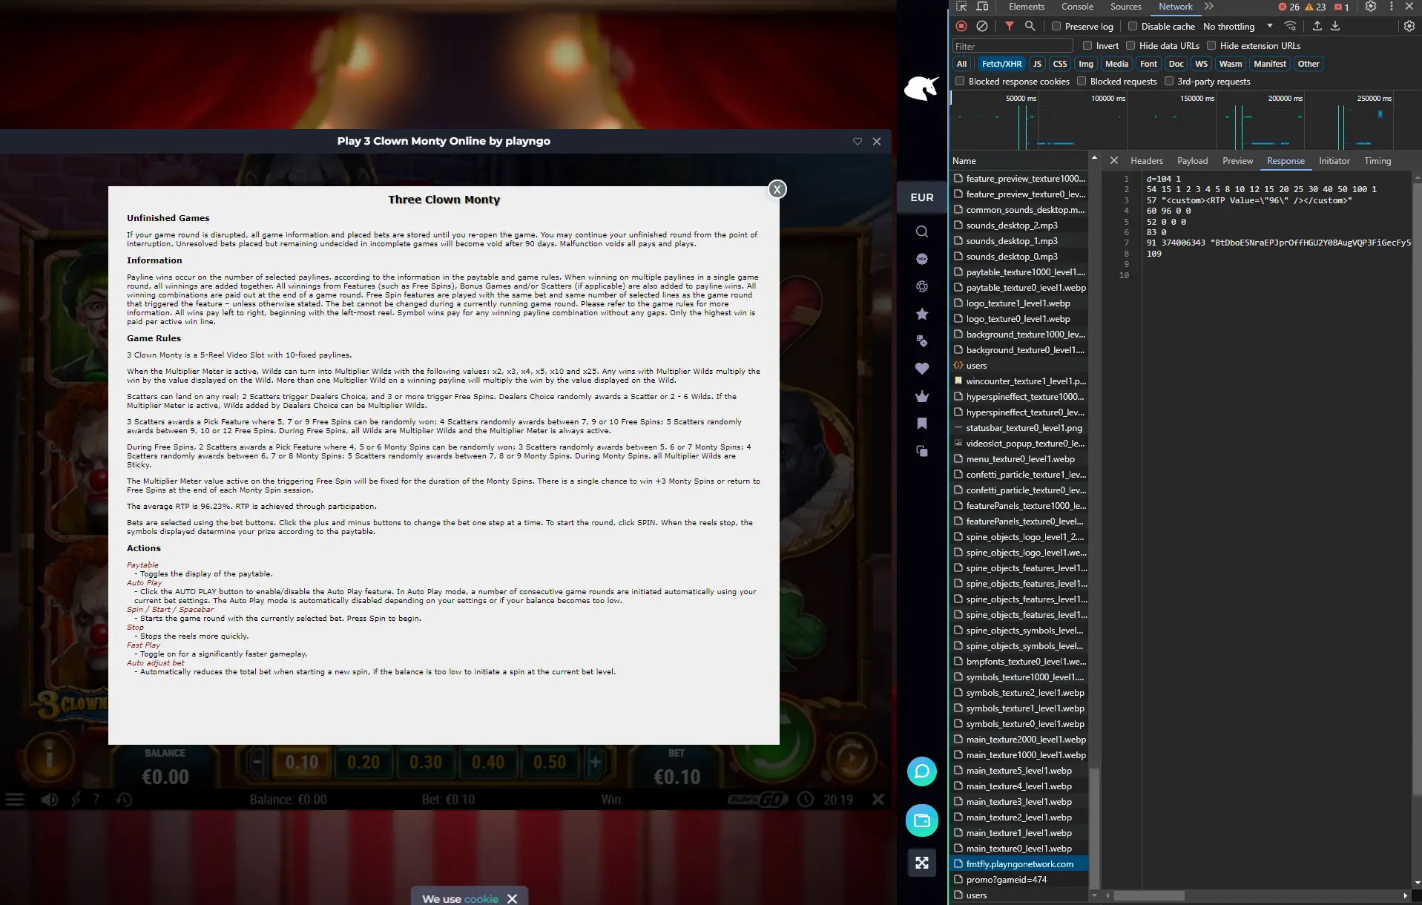Click the crown icon in sidebar
The height and width of the screenshot is (905, 1422).
tap(922, 396)
